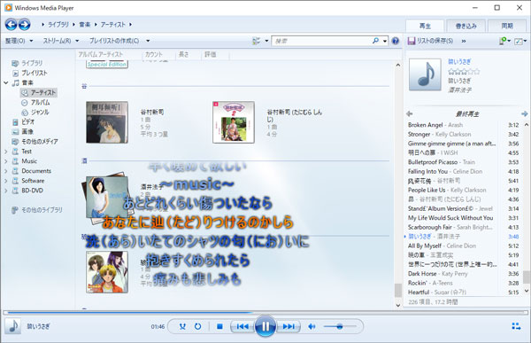This screenshot has height=343, width=531.
Task: Collapse the 音楽 tree node
Action: [x=6, y=82]
